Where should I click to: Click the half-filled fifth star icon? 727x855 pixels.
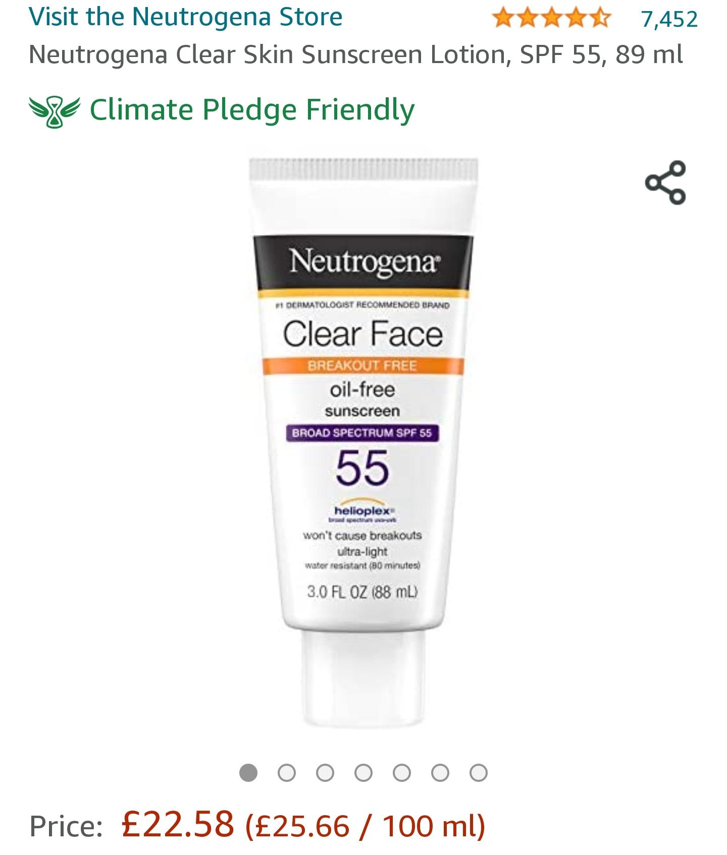tap(601, 17)
